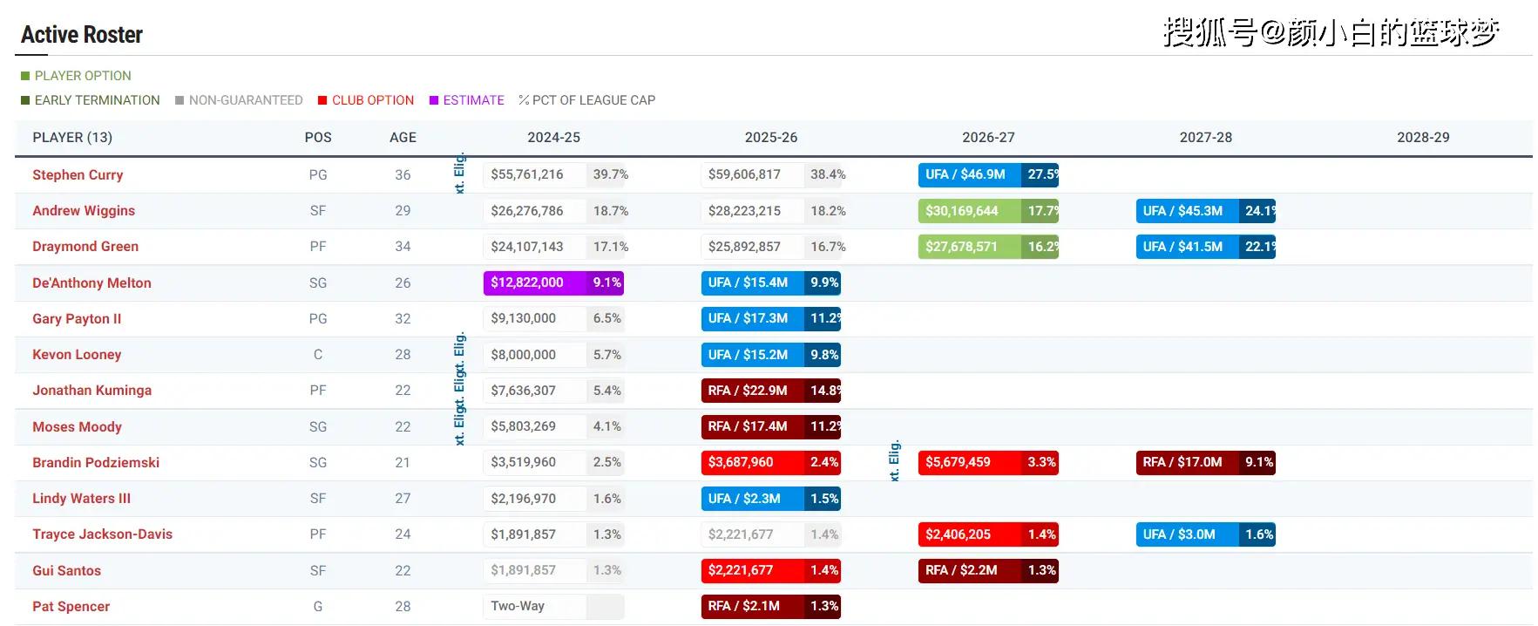The image size is (1538, 626).
Task: Click Kuminga's $7,636,307 salary cell
Action: [x=554, y=391]
